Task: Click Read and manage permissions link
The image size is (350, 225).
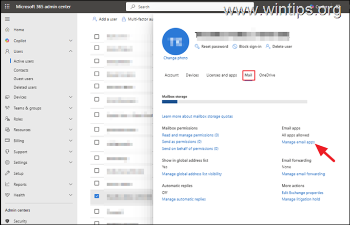Action: tap(190, 135)
